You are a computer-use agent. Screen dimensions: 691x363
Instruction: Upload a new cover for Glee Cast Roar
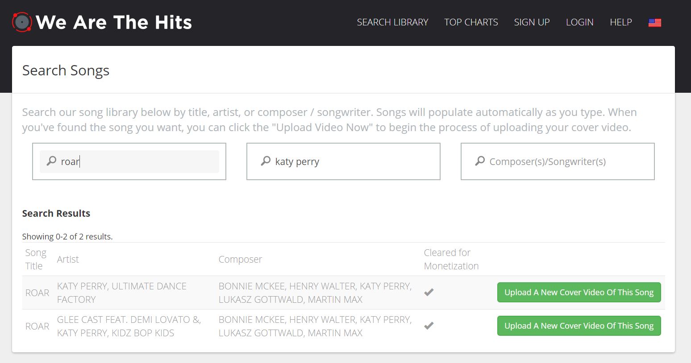(579, 326)
